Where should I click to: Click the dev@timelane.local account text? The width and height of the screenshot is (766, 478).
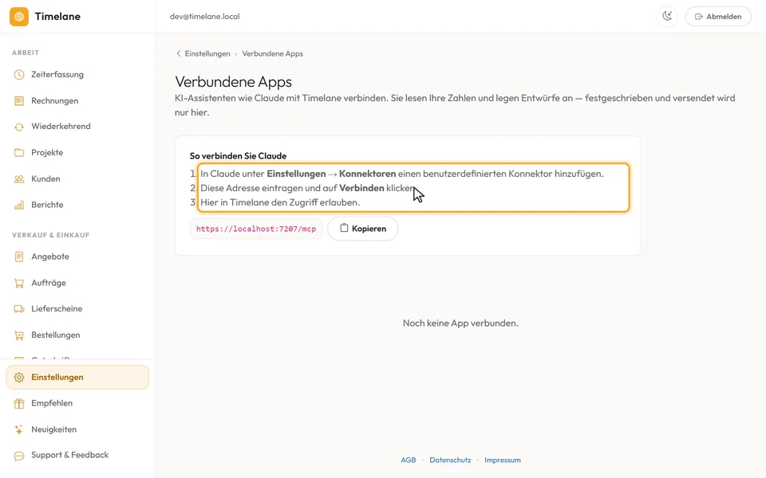(x=205, y=17)
